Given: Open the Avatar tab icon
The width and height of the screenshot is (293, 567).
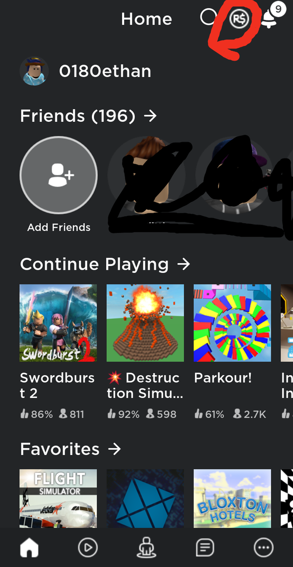Looking at the screenshot, I should 146,548.
